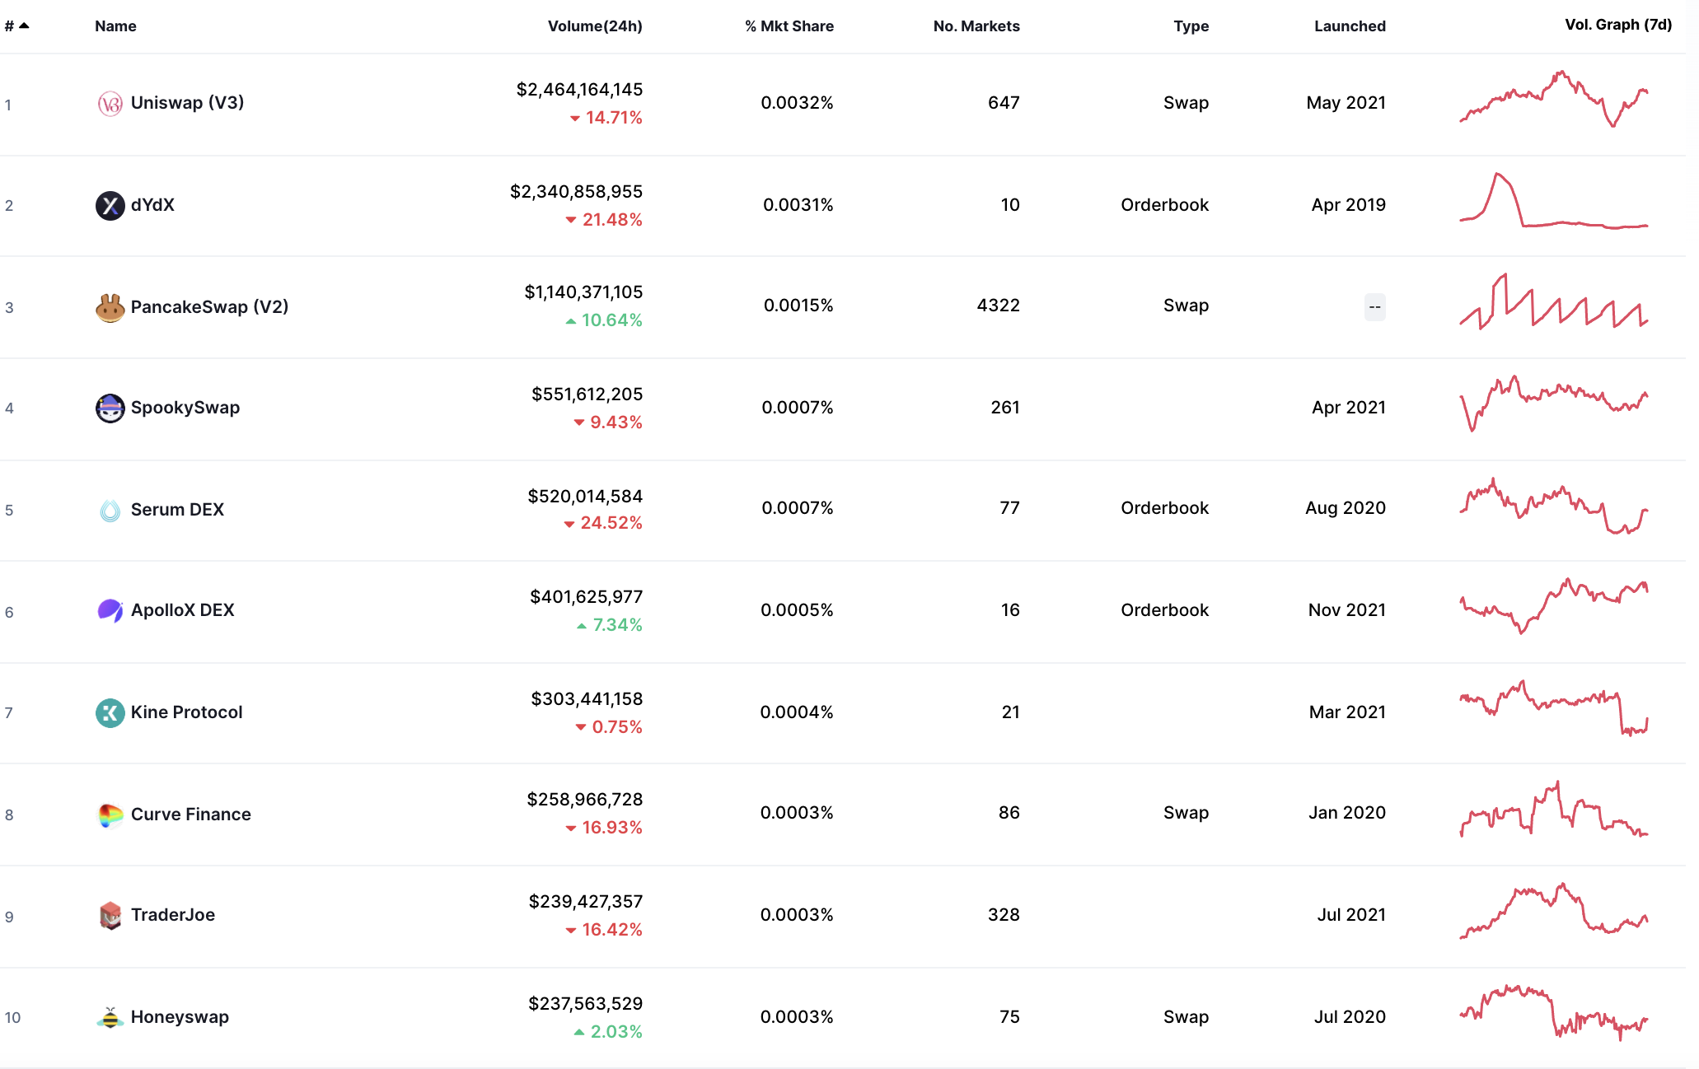Click the TraderJoe avatar icon
Screen dimensions: 1699x1069
point(110,914)
